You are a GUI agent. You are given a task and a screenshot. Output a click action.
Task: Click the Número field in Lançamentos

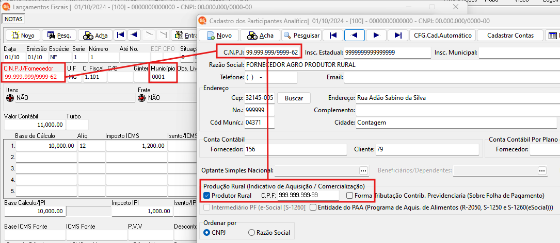(x=104, y=57)
